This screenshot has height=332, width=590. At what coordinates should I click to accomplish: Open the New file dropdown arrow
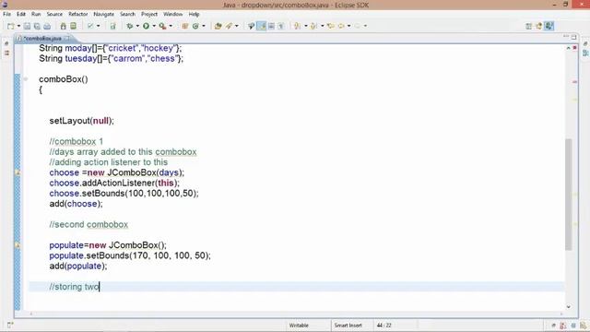tap(18, 26)
